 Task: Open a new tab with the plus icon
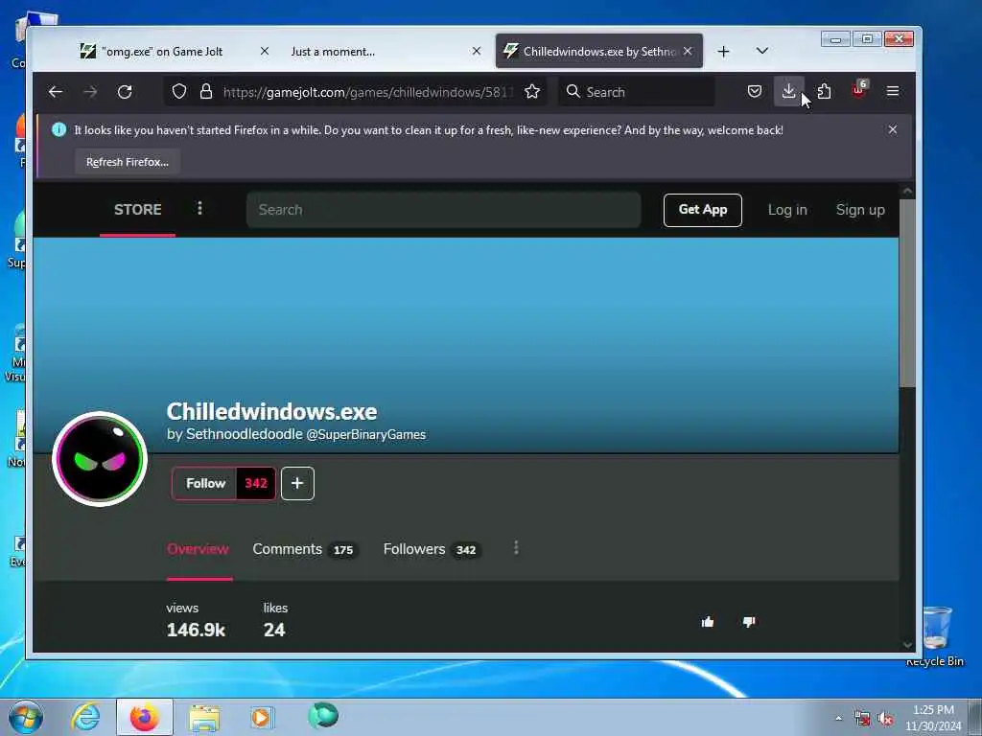723,52
